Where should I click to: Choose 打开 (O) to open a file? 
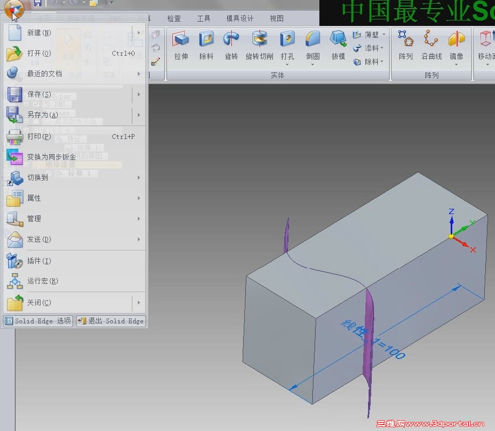point(75,54)
